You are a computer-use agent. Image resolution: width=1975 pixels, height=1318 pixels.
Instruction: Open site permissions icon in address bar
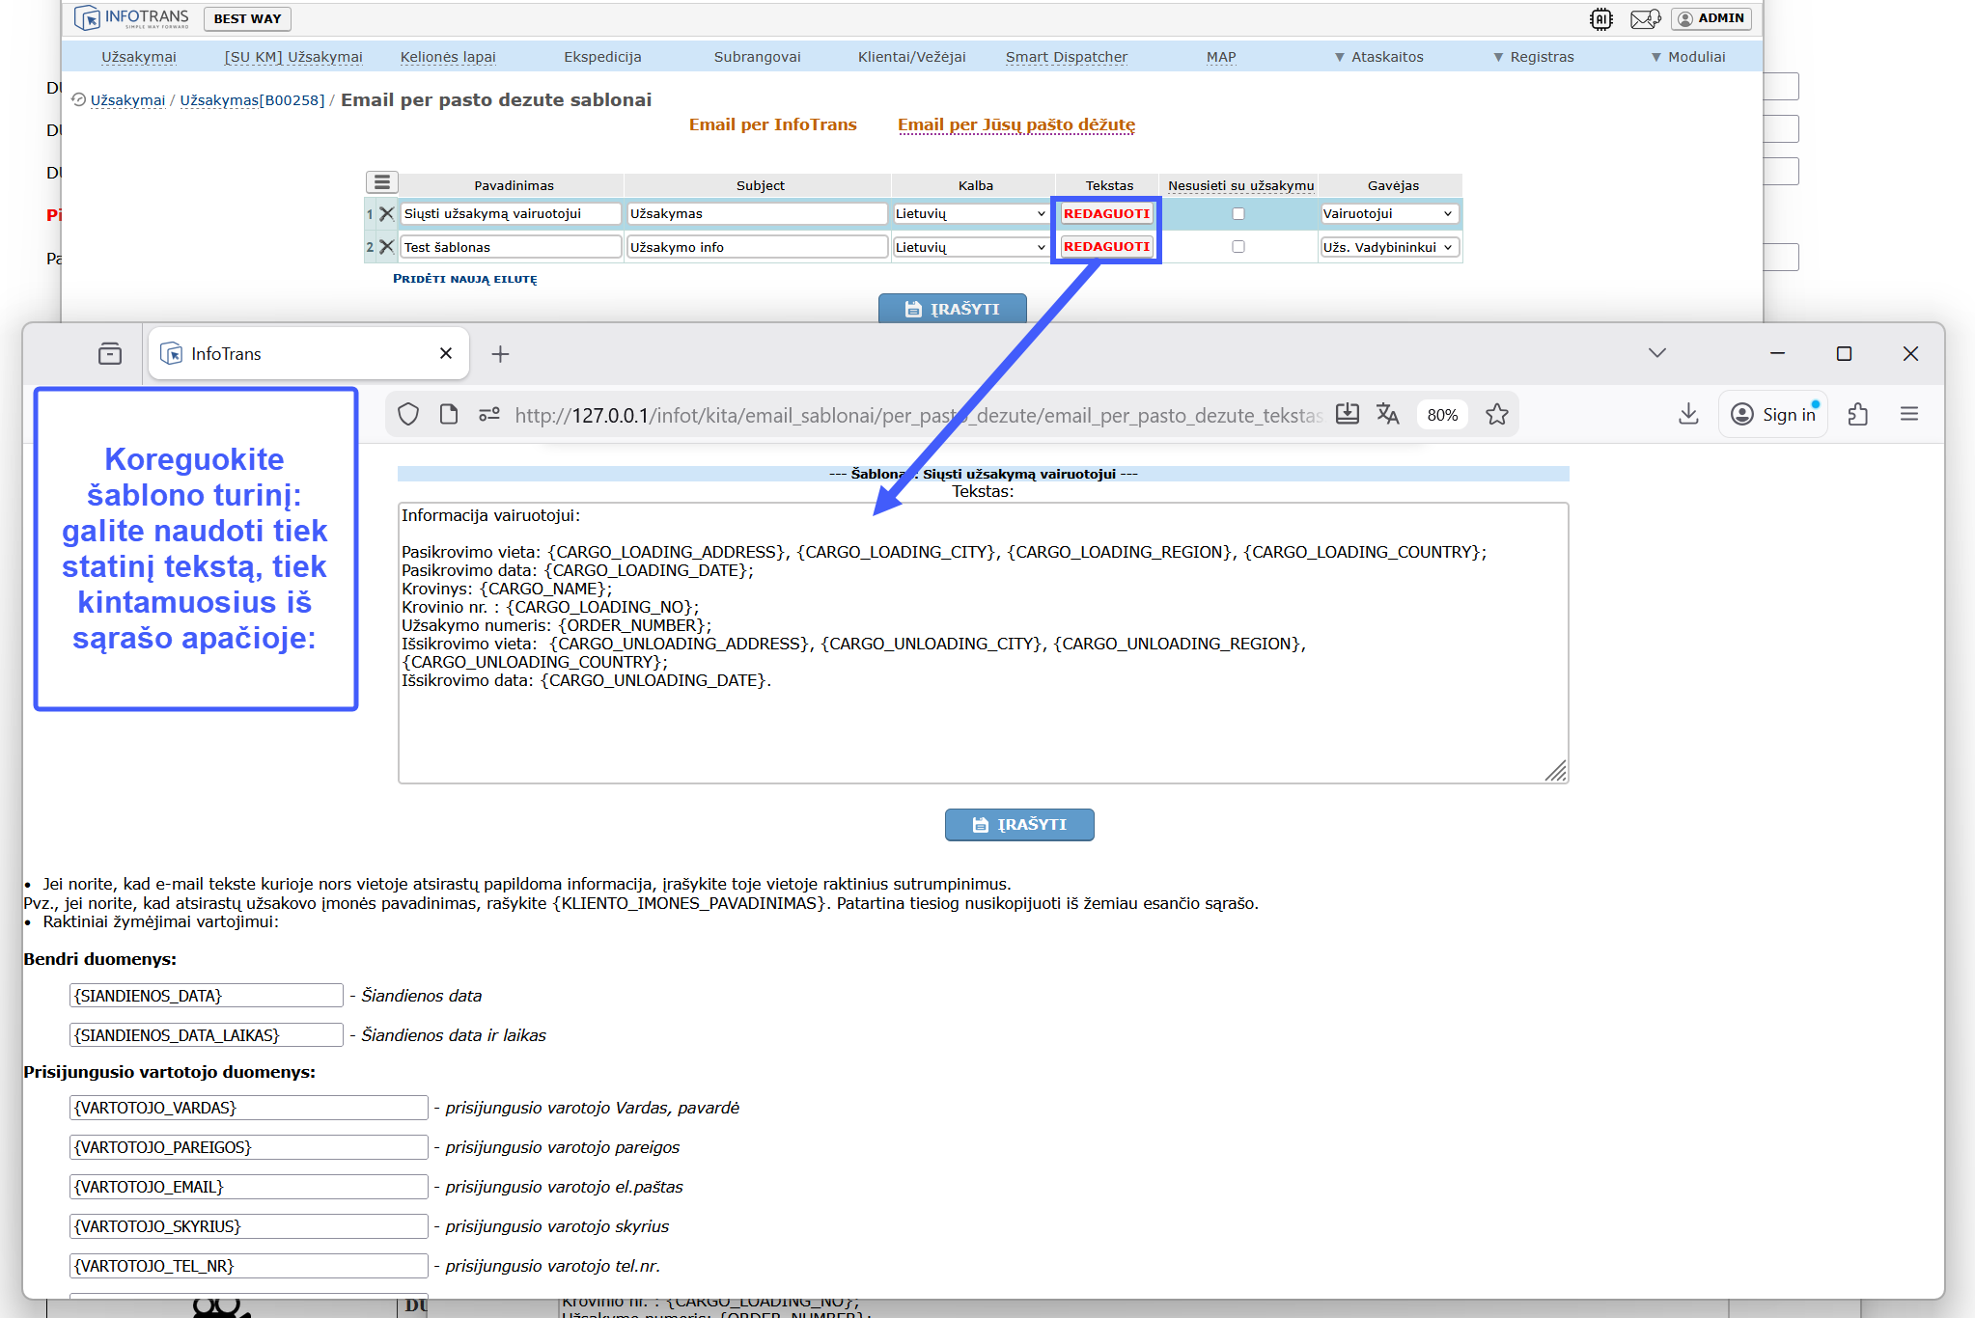pos(489,414)
